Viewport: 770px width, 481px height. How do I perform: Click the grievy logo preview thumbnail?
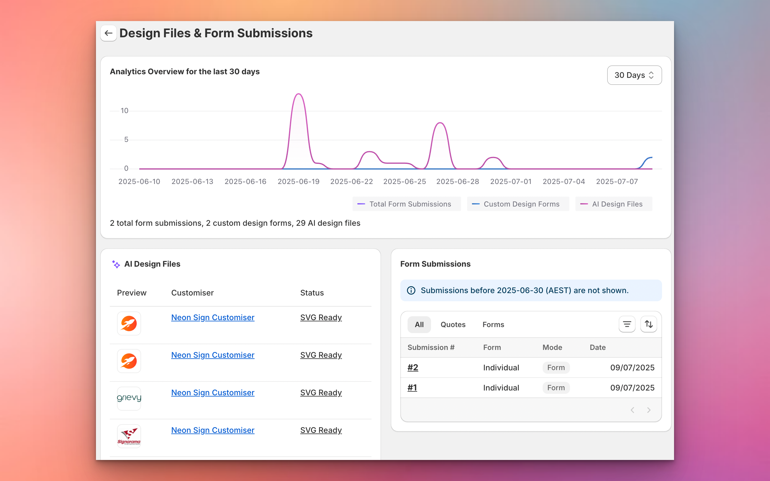129,398
